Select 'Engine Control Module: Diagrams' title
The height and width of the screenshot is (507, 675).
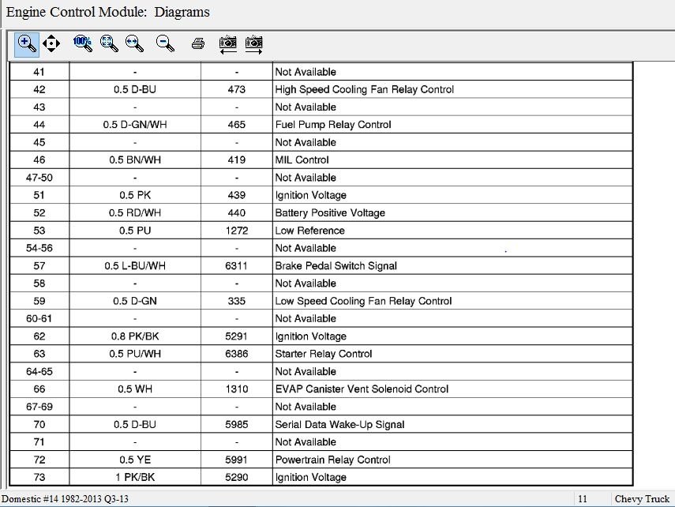coord(107,12)
